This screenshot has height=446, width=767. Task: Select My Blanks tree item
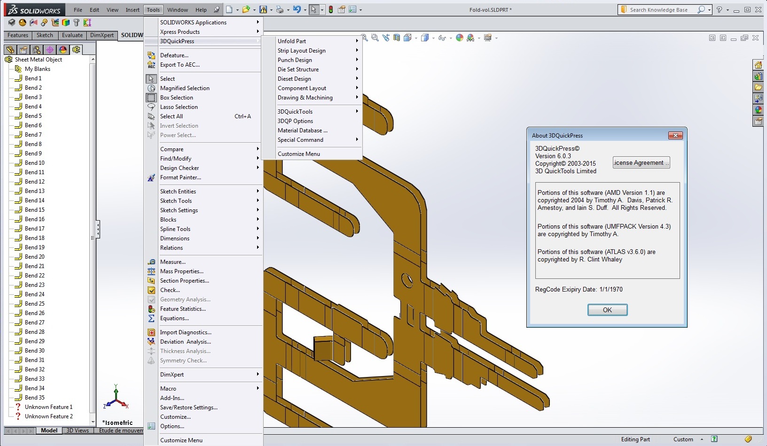click(x=38, y=69)
